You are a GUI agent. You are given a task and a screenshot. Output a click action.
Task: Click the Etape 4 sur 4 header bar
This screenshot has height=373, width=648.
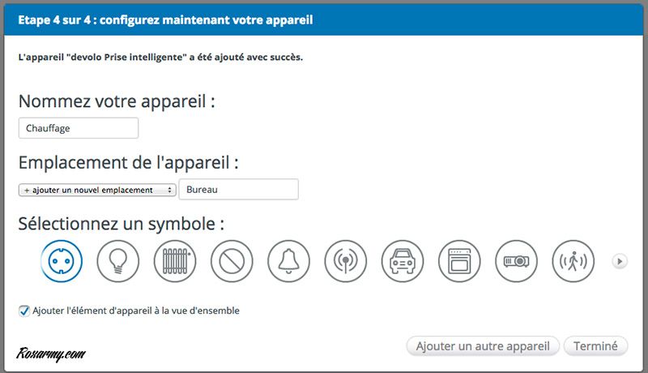click(324, 19)
